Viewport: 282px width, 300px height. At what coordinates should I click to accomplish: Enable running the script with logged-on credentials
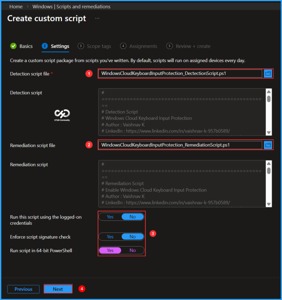click(110, 217)
